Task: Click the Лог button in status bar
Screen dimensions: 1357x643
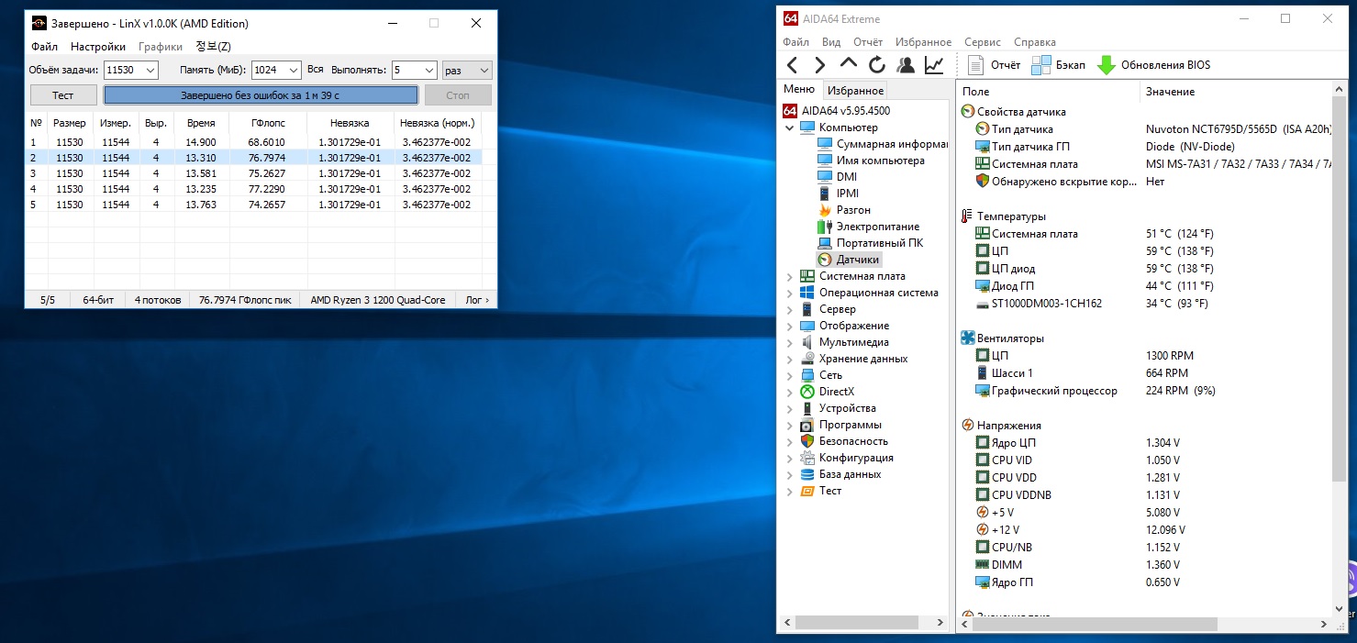Action: click(x=477, y=300)
